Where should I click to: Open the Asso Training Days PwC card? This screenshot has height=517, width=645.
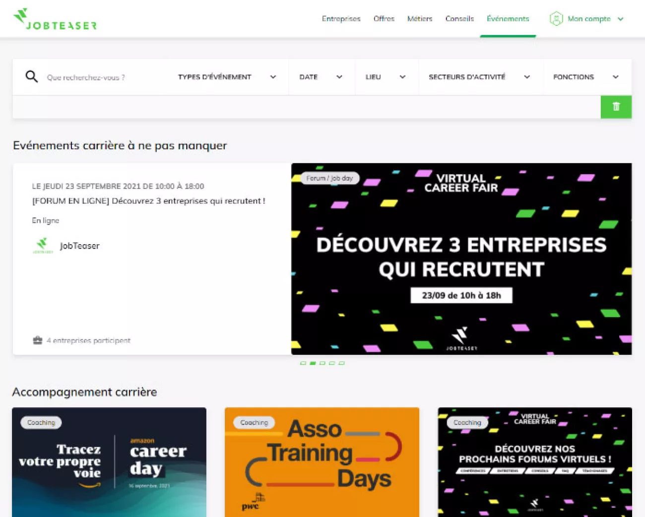pyautogui.click(x=322, y=462)
